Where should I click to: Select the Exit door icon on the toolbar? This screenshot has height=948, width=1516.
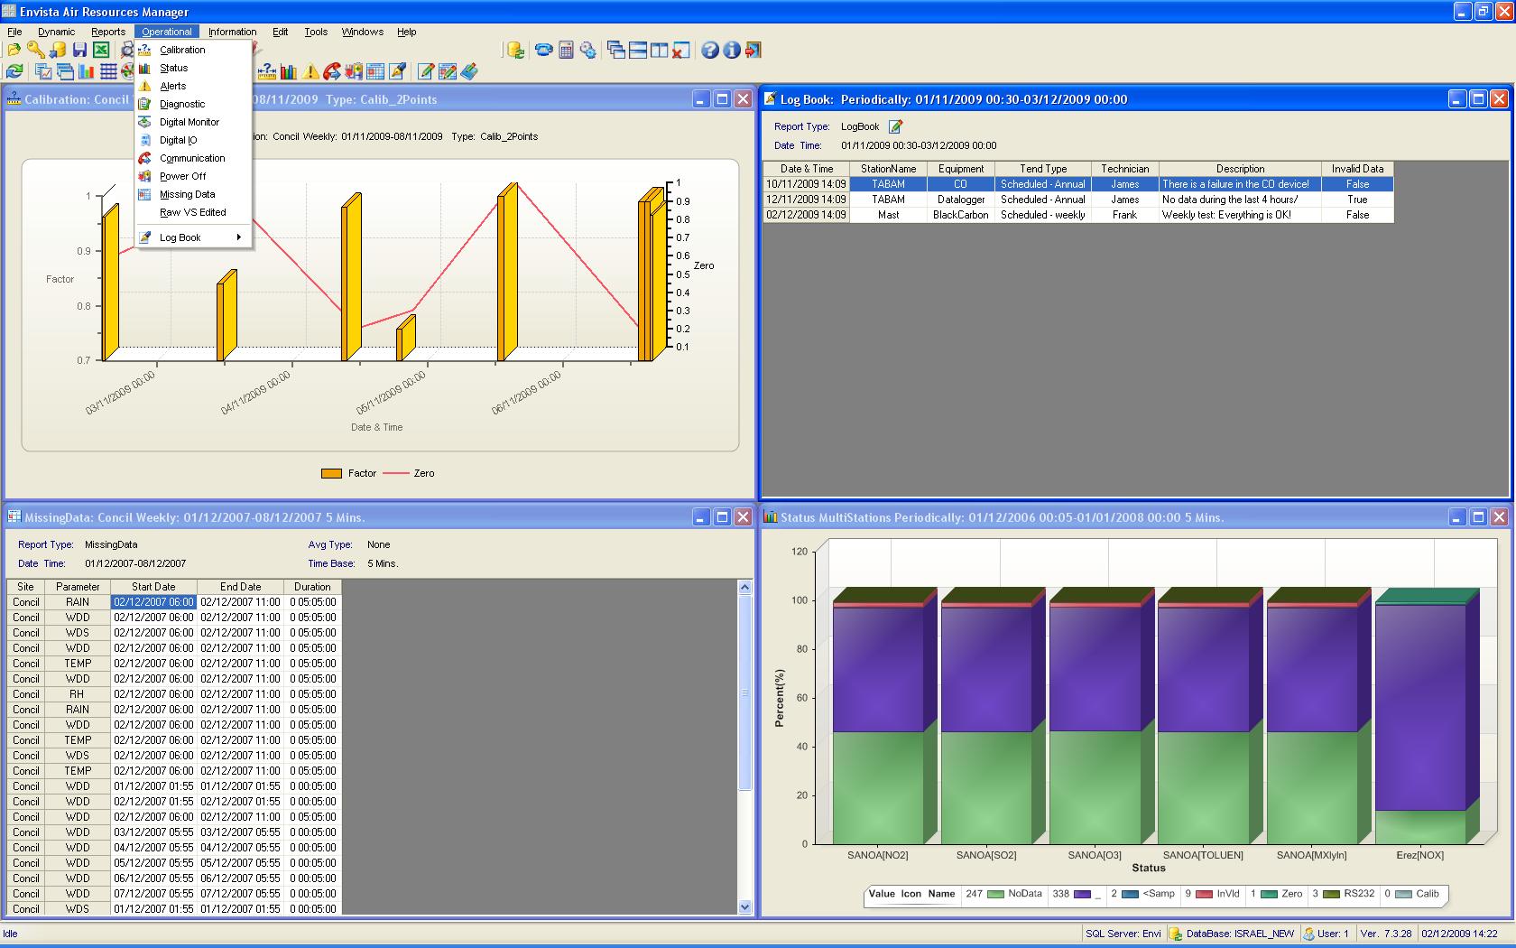point(754,51)
